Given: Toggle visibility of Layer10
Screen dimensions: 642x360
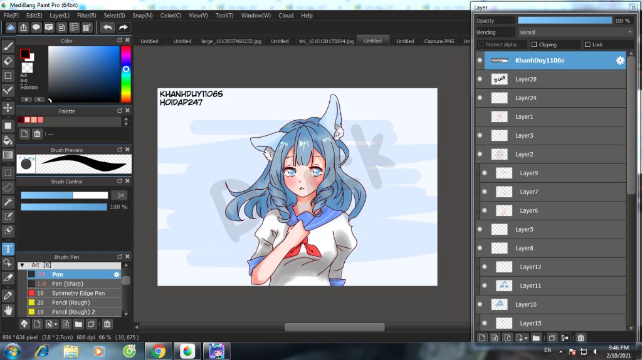Looking at the screenshot, I should (480, 304).
